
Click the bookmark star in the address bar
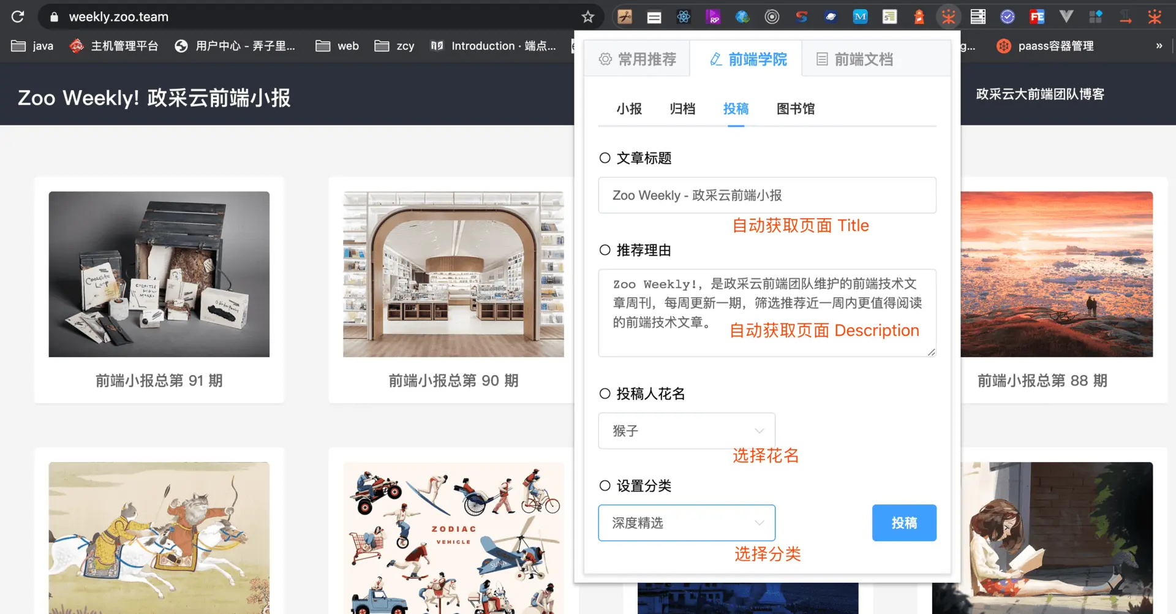coord(587,17)
